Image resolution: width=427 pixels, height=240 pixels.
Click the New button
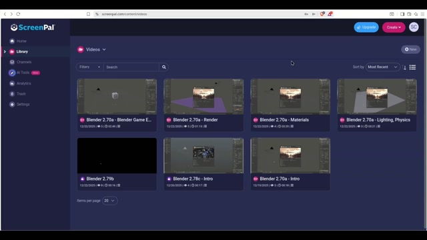[x=410, y=49]
